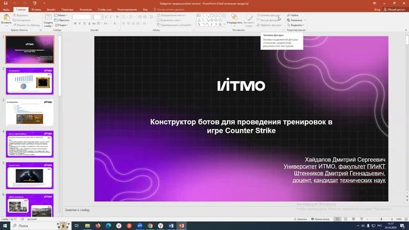409x230 pixels.
Task: Click the star shape in shapes gallery
Action: 220,24
